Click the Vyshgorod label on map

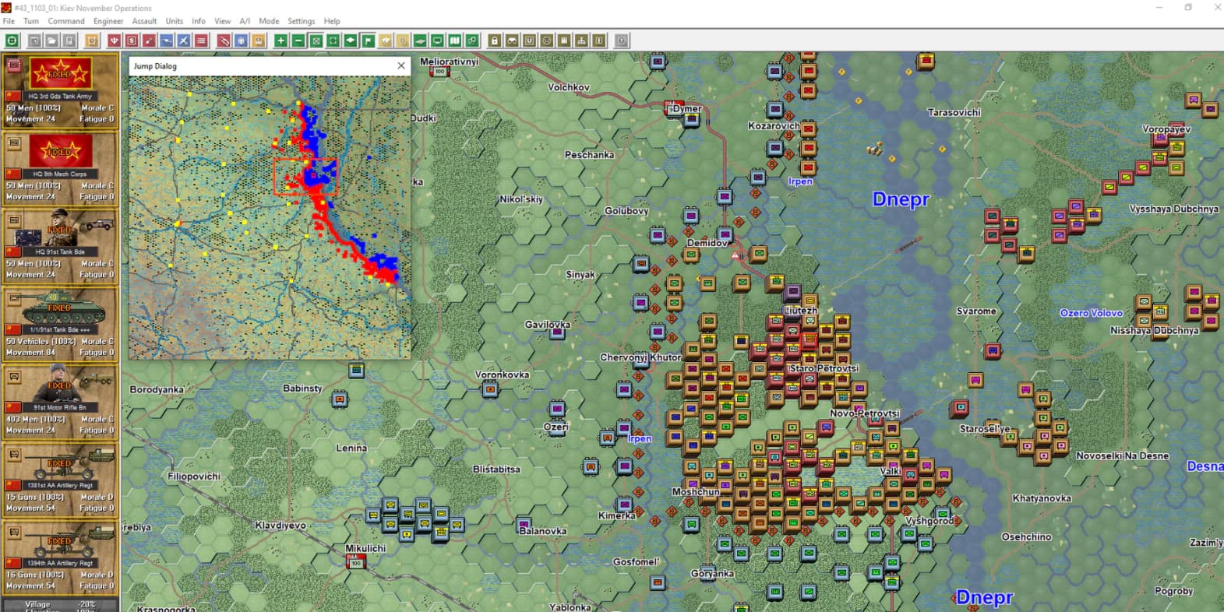coord(929,520)
